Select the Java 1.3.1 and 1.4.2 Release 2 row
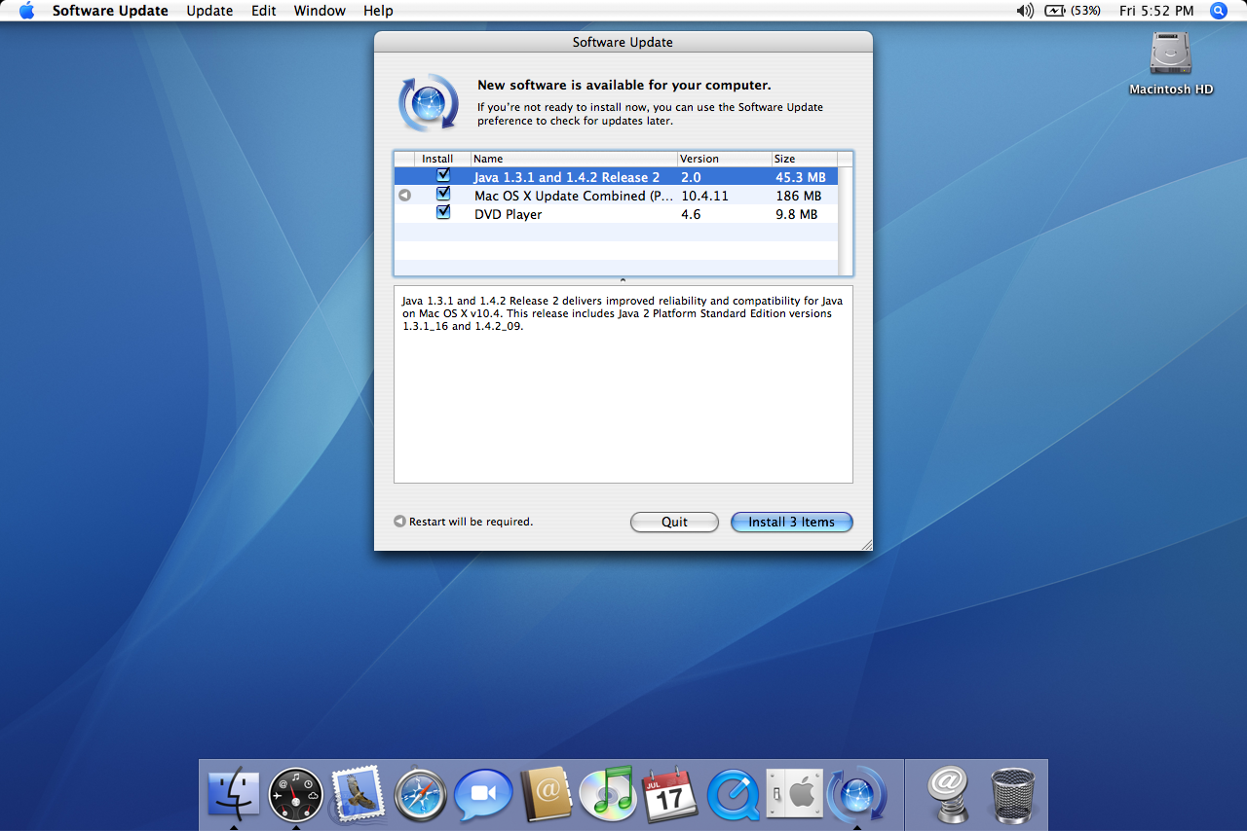Image resolution: width=1247 pixels, height=831 pixels. (x=616, y=177)
